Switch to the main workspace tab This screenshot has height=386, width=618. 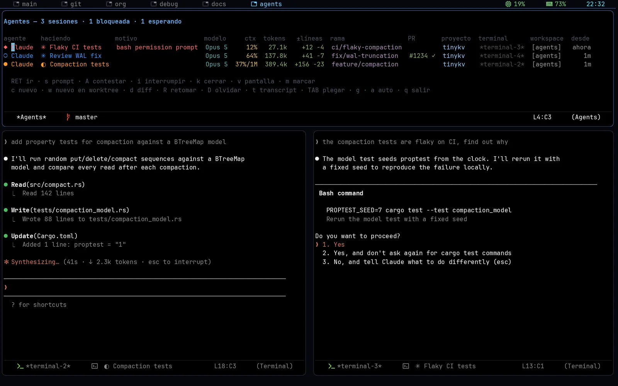tap(25, 4)
